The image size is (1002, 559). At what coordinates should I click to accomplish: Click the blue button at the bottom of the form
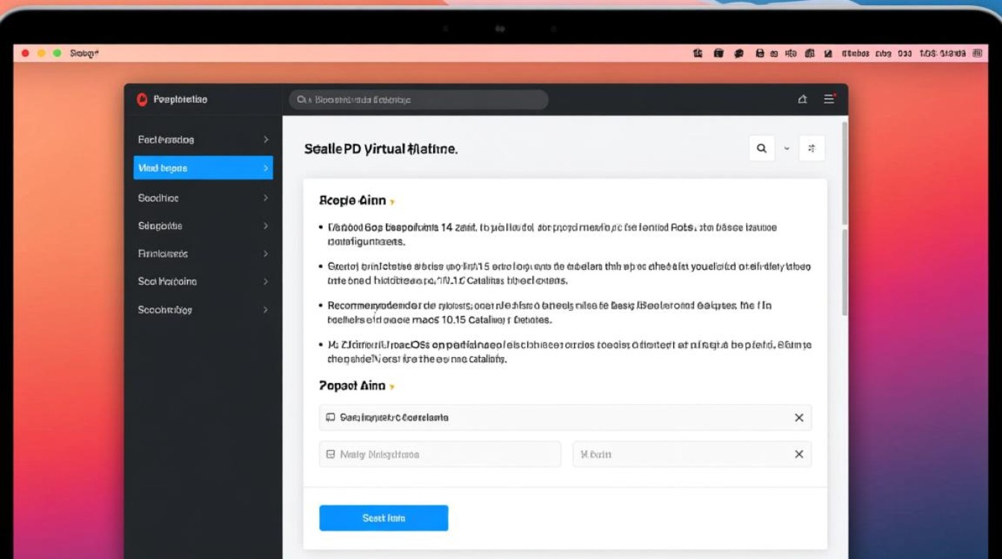pyautogui.click(x=383, y=518)
